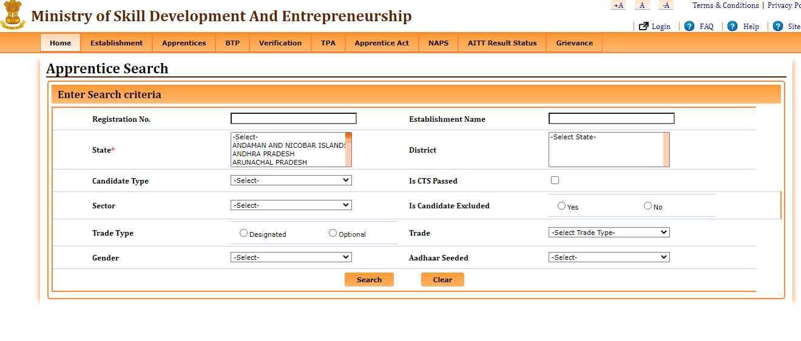The height and width of the screenshot is (341, 801).
Task: Focus the Establishment Name input field
Action: click(x=612, y=119)
